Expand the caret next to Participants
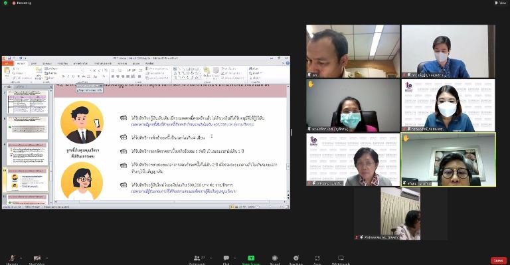 point(211,258)
